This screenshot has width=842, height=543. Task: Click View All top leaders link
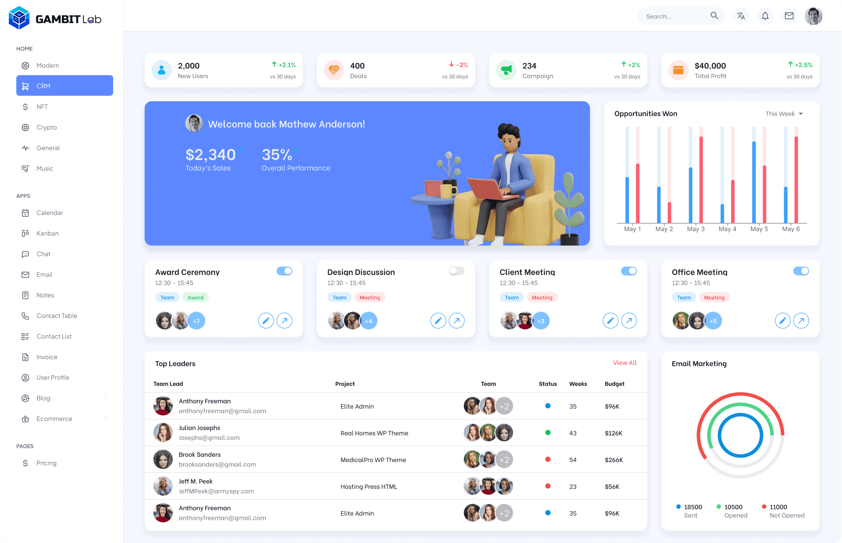(x=624, y=362)
